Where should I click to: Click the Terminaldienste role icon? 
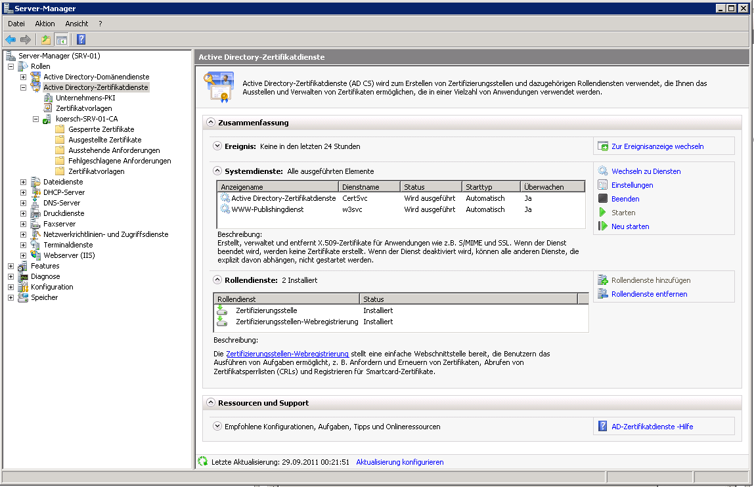pos(35,245)
